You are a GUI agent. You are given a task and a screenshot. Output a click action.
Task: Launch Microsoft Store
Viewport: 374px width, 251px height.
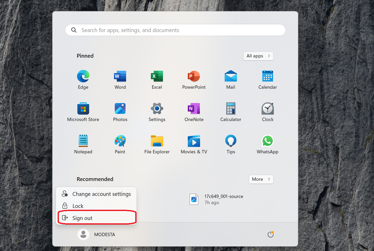click(83, 112)
